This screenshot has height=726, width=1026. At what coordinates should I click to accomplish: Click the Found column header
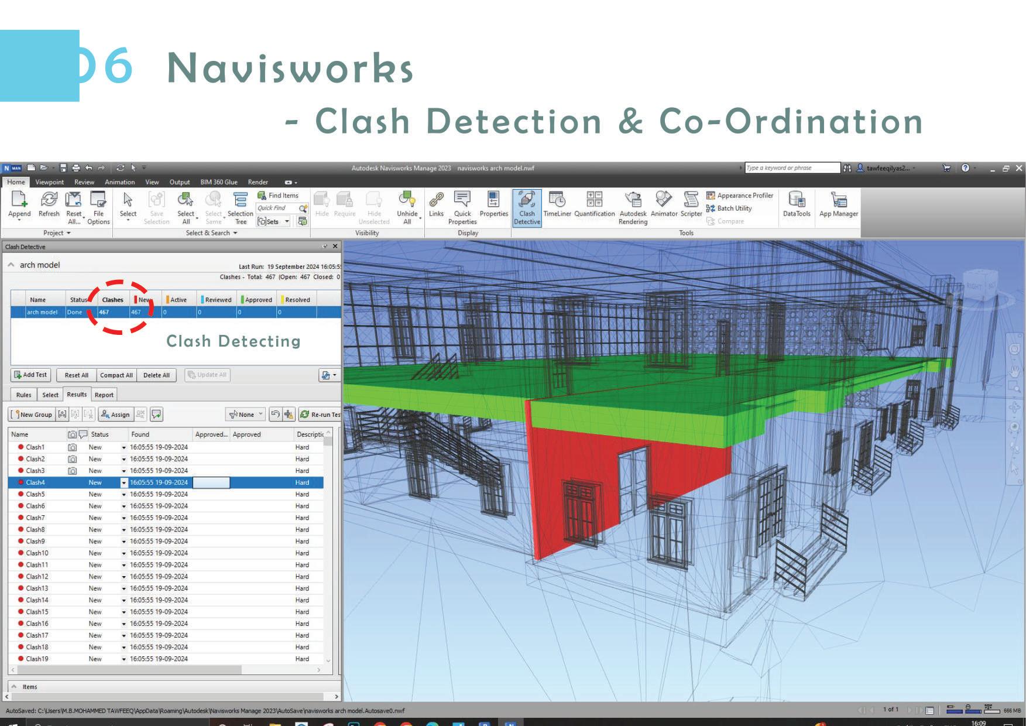click(x=160, y=434)
